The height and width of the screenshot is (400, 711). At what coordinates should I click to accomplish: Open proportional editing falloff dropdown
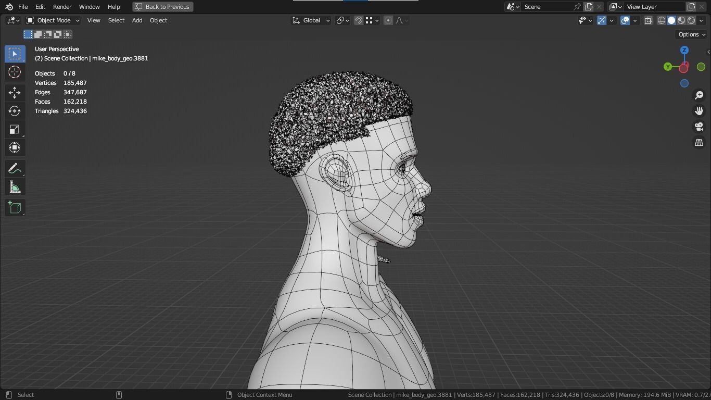(402, 20)
